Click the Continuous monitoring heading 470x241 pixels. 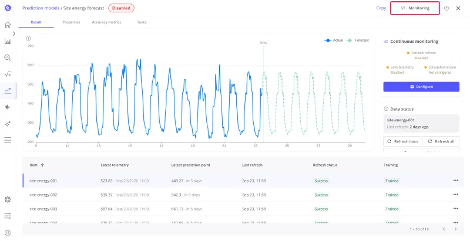pyautogui.click(x=414, y=42)
